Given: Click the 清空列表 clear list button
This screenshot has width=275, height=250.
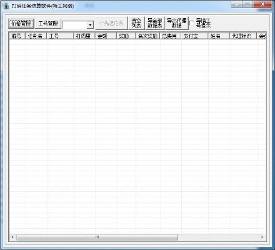Looking at the screenshot, I should click(x=136, y=23).
